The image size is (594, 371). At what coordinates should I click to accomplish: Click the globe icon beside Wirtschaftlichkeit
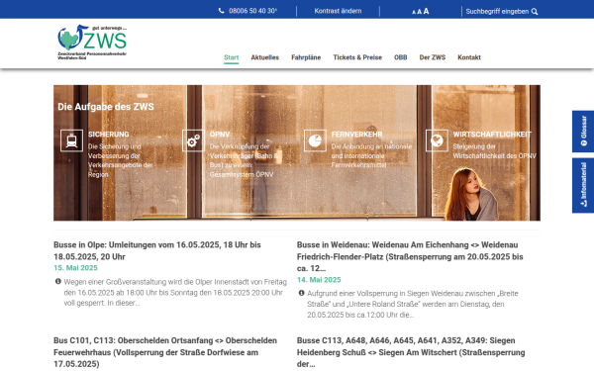[x=437, y=140]
